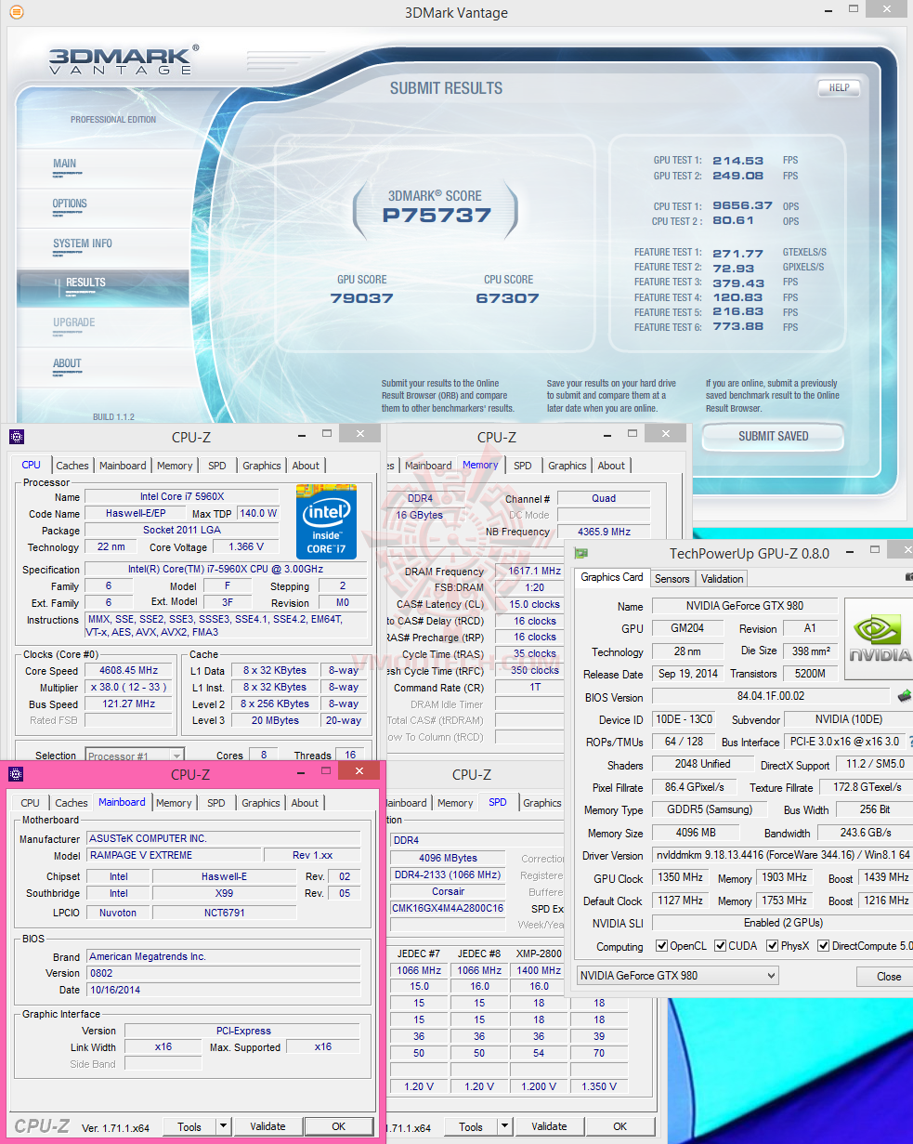Click the Help button in 3DMark Vantage
The height and width of the screenshot is (1144, 913).
(x=839, y=88)
